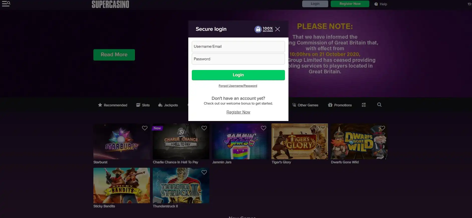472x218 pixels.
Task: Open Charlie Chance In Hell To Pay thumbnail
Action: coord(181,141)
